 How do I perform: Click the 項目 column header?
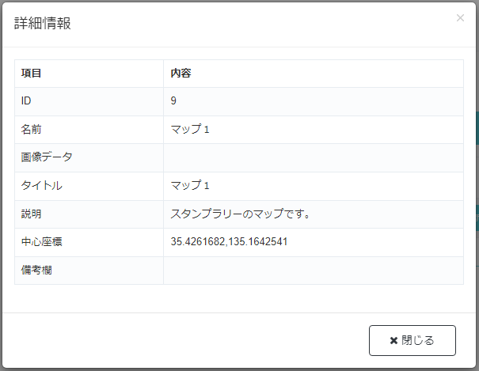pos(31,74)
